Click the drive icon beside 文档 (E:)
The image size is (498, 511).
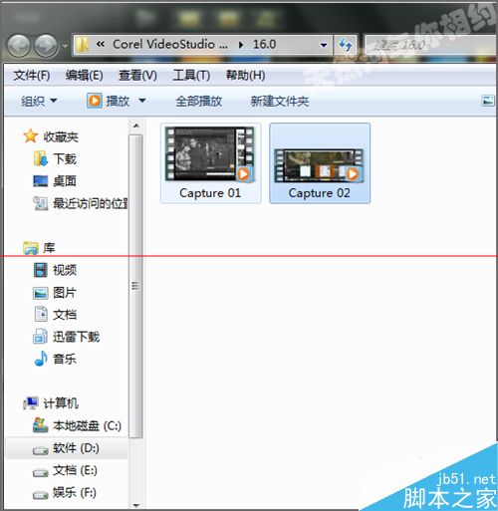41,473
